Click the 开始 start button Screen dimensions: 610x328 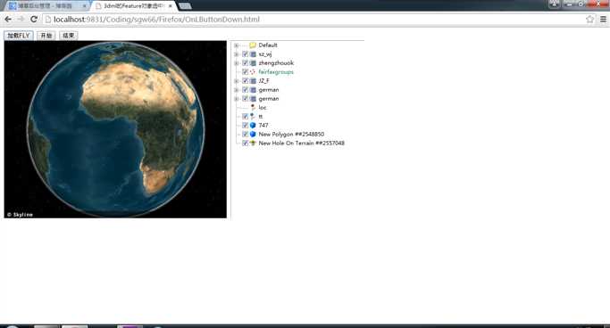46,36
